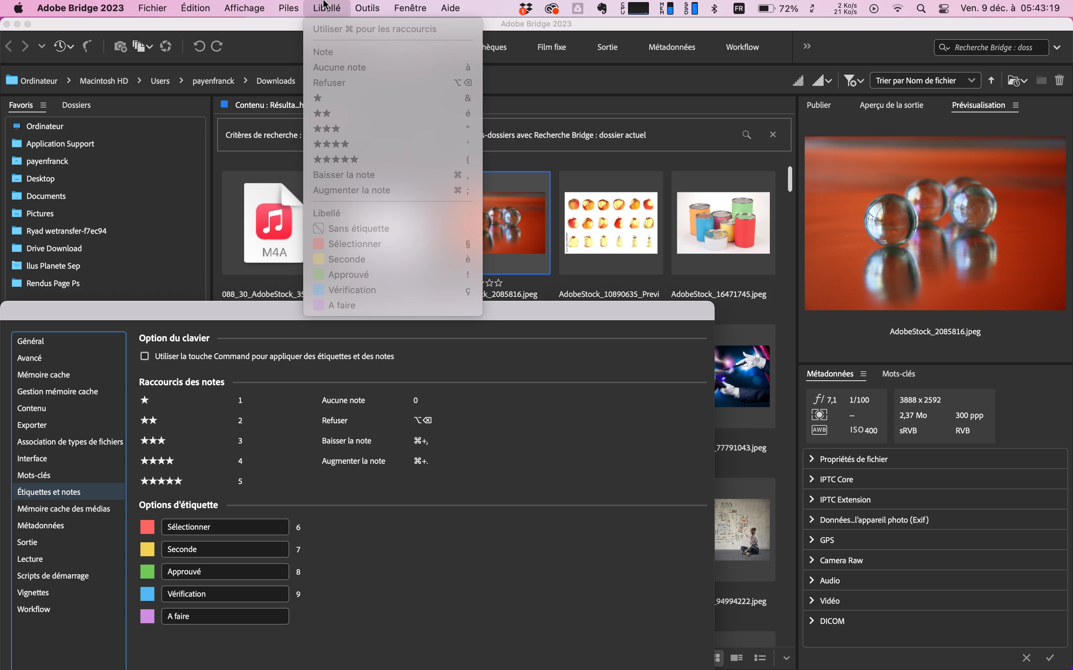Click the boomerang return icon
Viewport: 1073px width, 670px height.
coord(87,46)
